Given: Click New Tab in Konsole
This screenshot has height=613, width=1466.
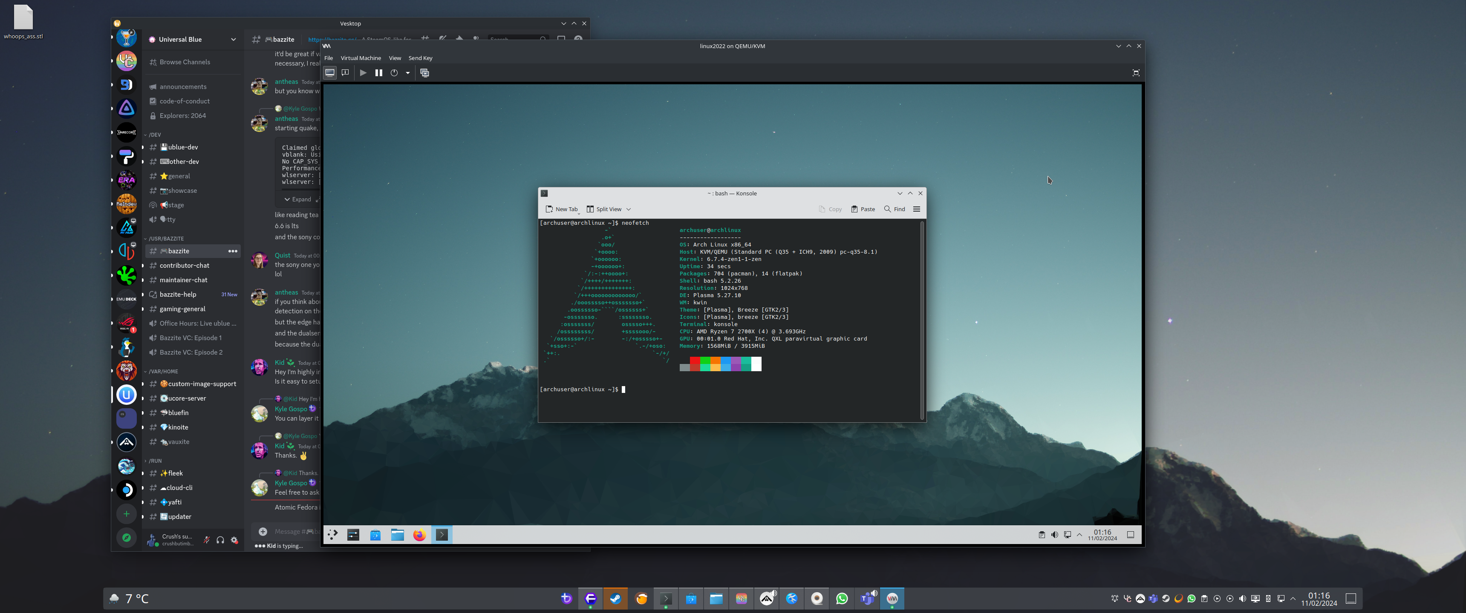Looking at the screenshot, I should click(x=561, y=209).
